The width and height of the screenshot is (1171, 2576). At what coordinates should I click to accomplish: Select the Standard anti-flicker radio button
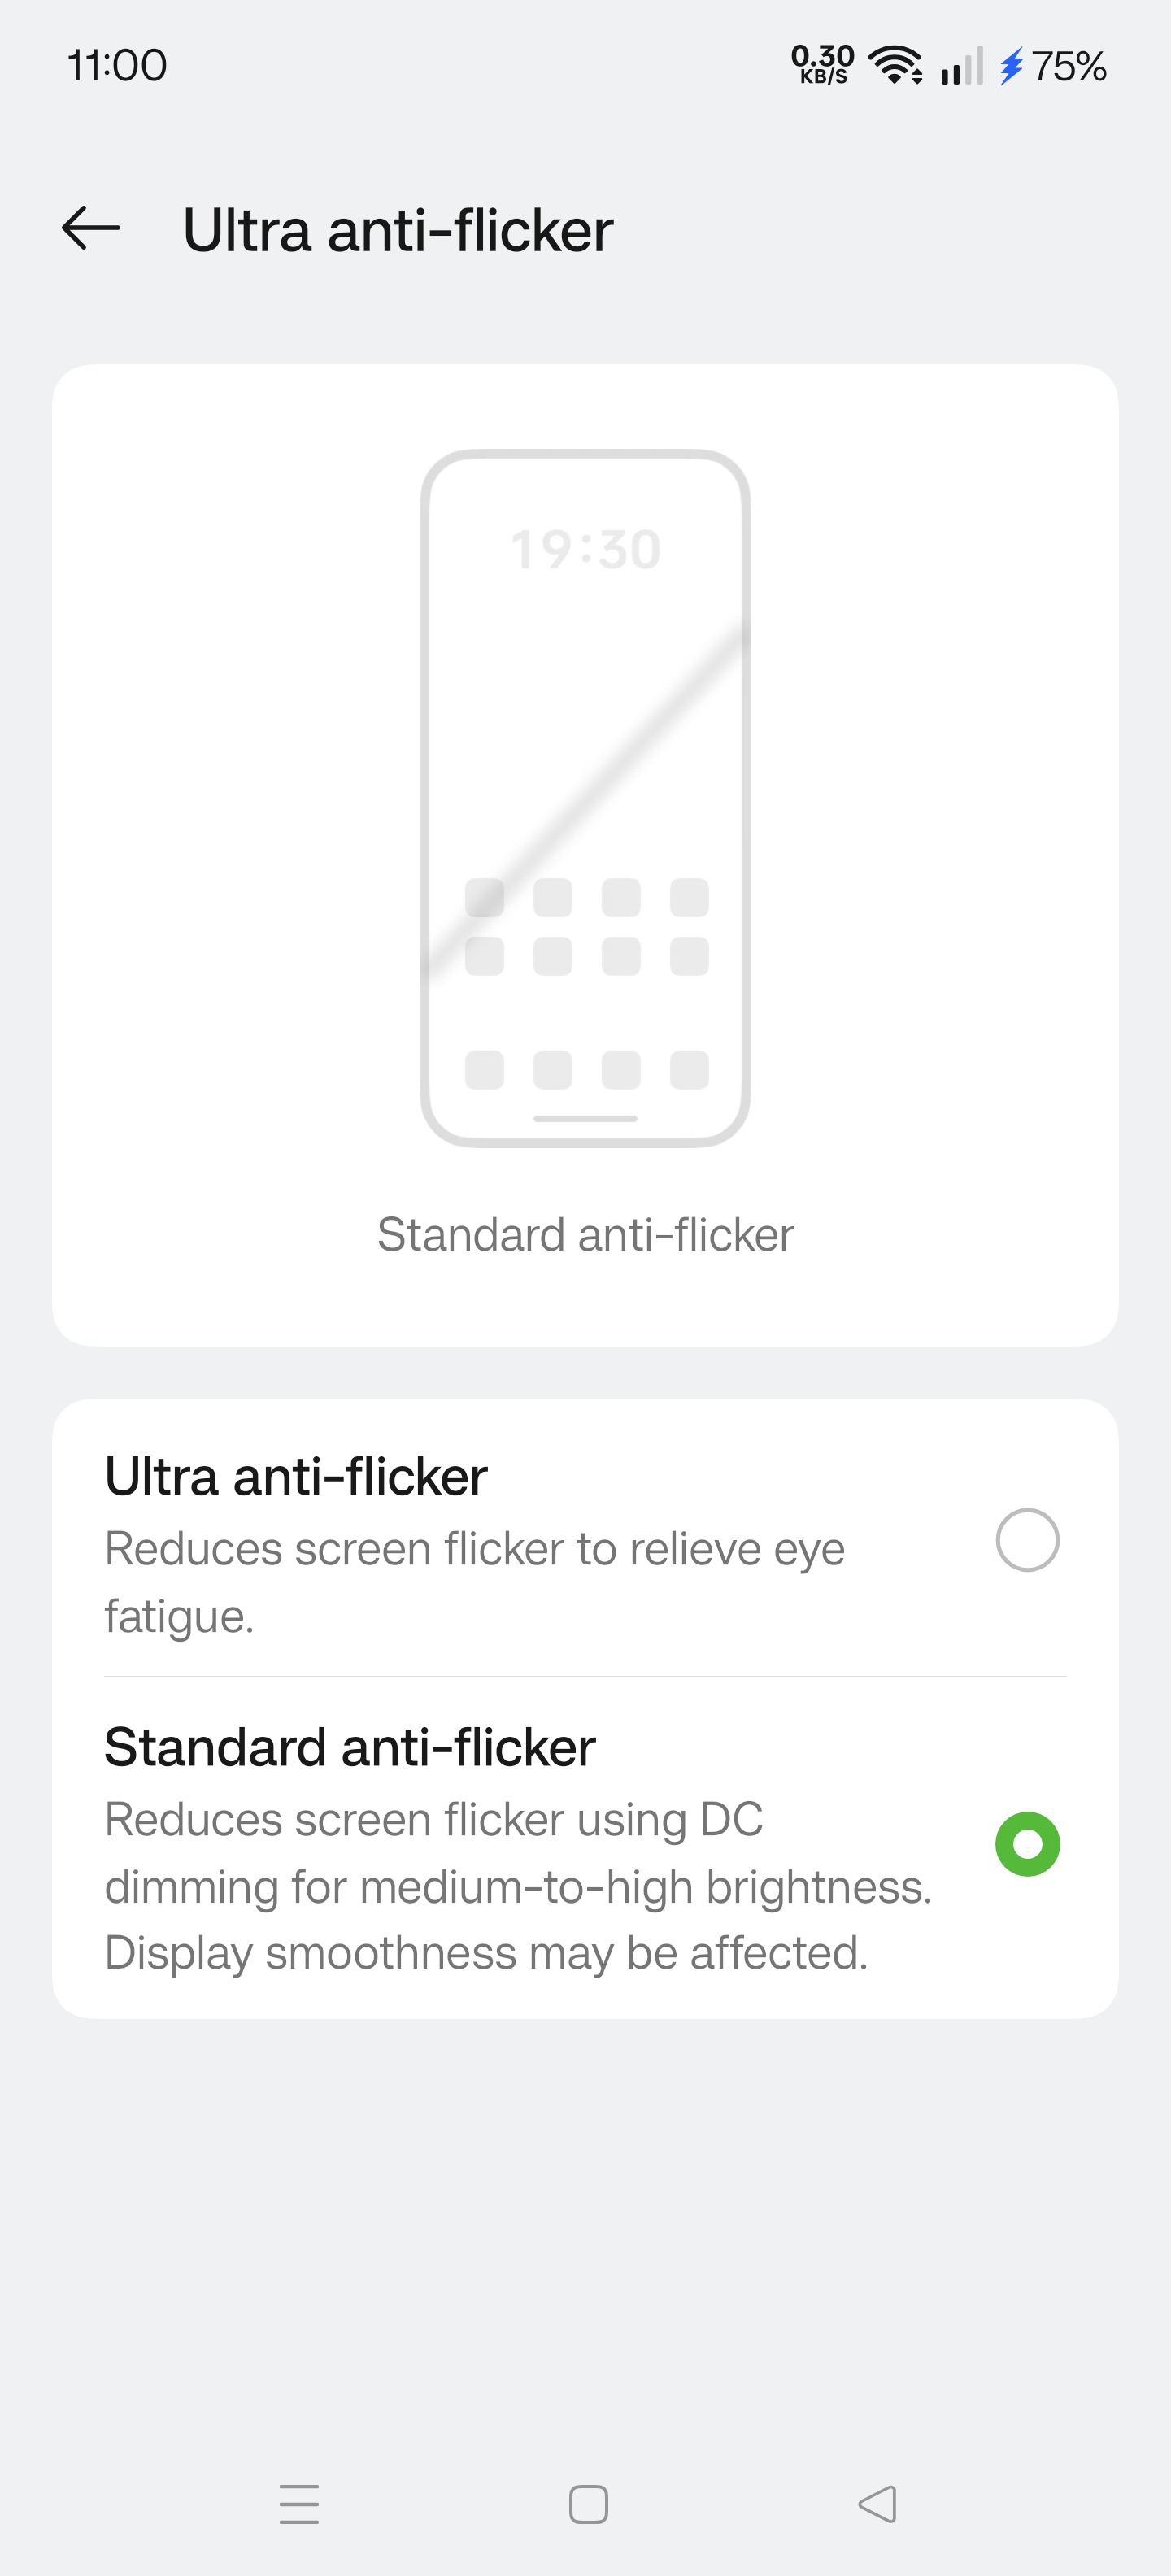pyautogui.click(x=1027, y=1844)
